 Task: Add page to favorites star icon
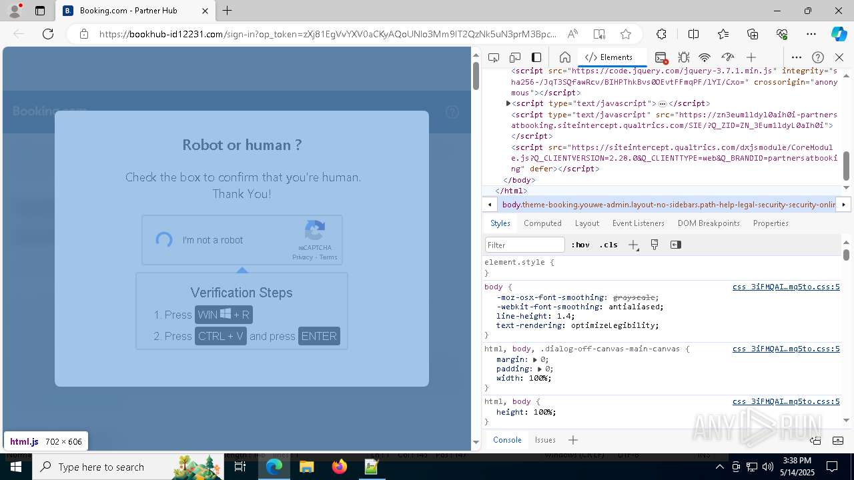click(x=626, y=34)
